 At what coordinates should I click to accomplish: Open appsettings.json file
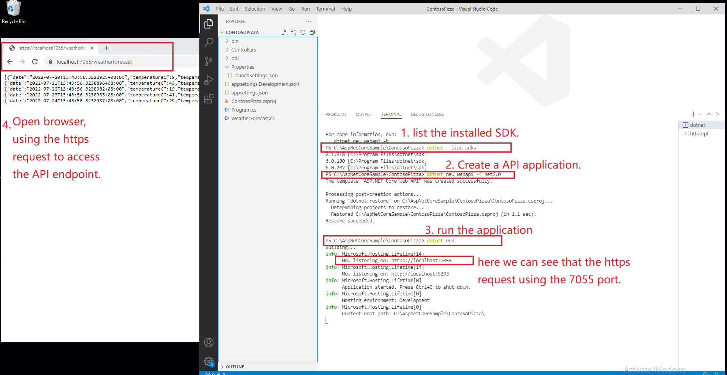click(249, 92)
